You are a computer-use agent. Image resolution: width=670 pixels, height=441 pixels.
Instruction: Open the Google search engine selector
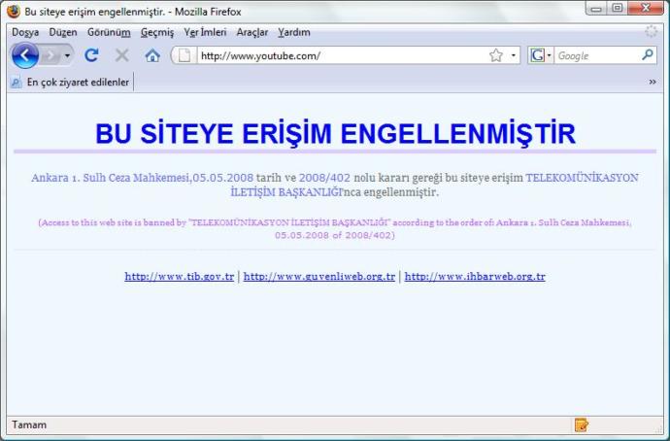pyautogui.click(x=541, y=55)
